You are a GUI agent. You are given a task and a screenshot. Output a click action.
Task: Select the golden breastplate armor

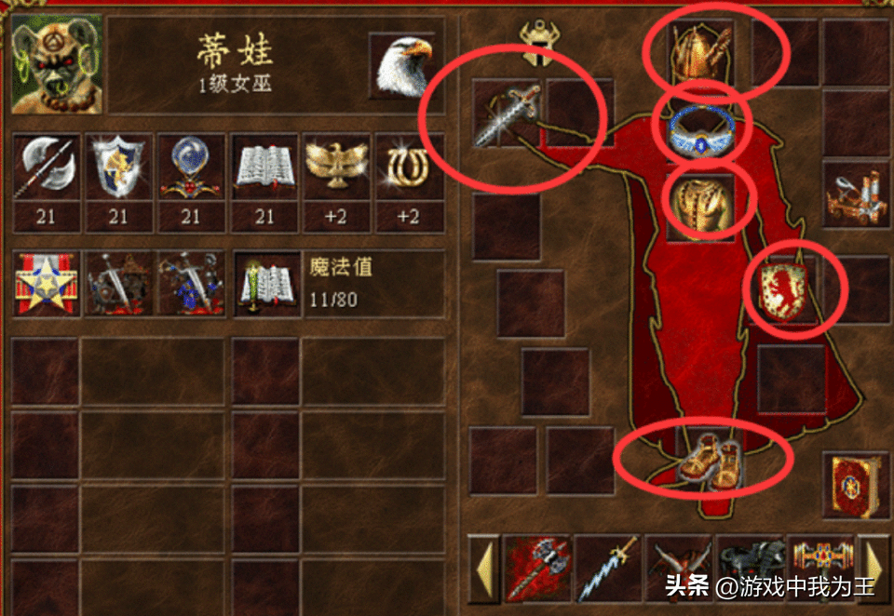pyautogui.click(x=700, y=207)
